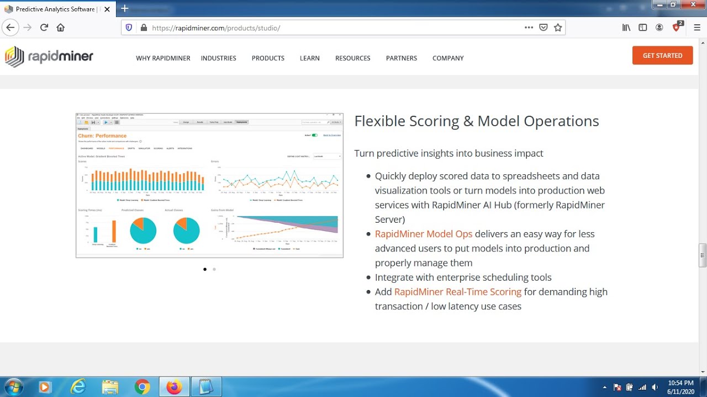The width and height of the screenshot is (707, 397).
Task: Open Windows Media Player from taskbar
Action: 45,387
